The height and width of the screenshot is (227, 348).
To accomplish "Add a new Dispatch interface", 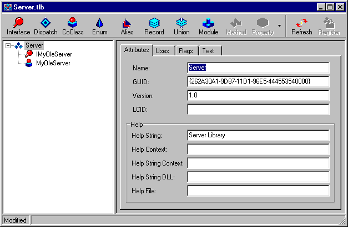I will 46,26.
